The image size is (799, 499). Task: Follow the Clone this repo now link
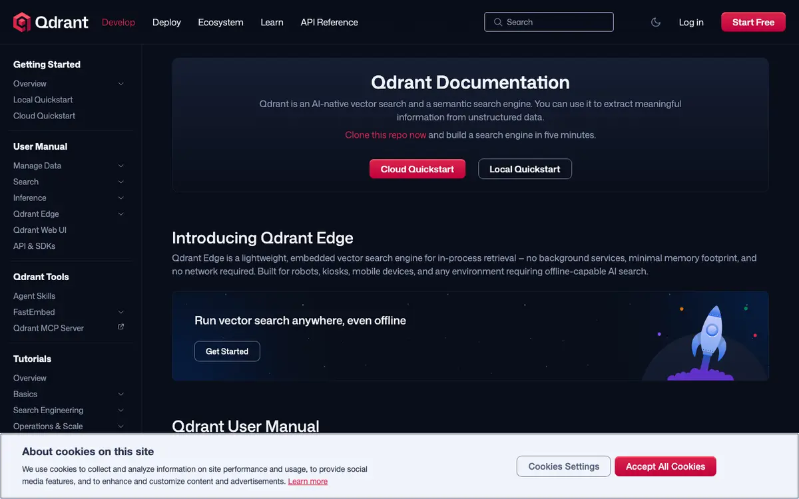pos(386,134)
